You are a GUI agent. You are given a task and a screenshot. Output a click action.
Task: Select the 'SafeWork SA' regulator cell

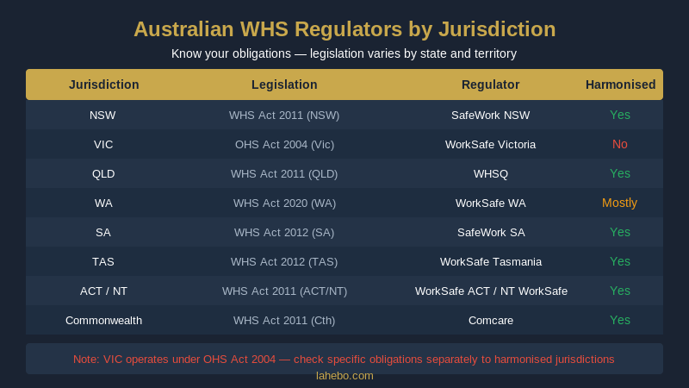491,232
